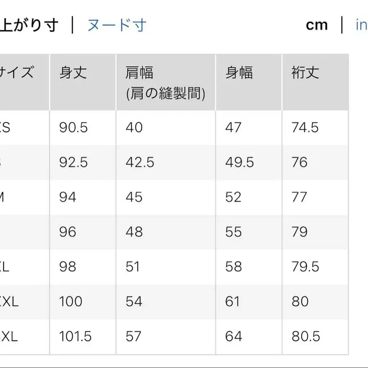Click the 98 body length cell for XL

click(70, 267)
